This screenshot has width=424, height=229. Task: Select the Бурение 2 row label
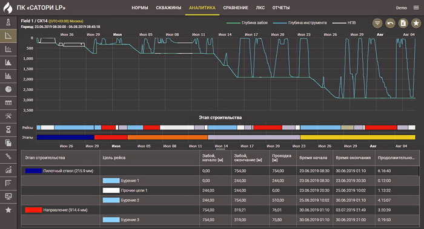[x=130, y=200]
